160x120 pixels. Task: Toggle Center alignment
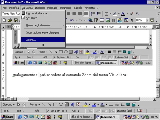(x=74, y=14)
